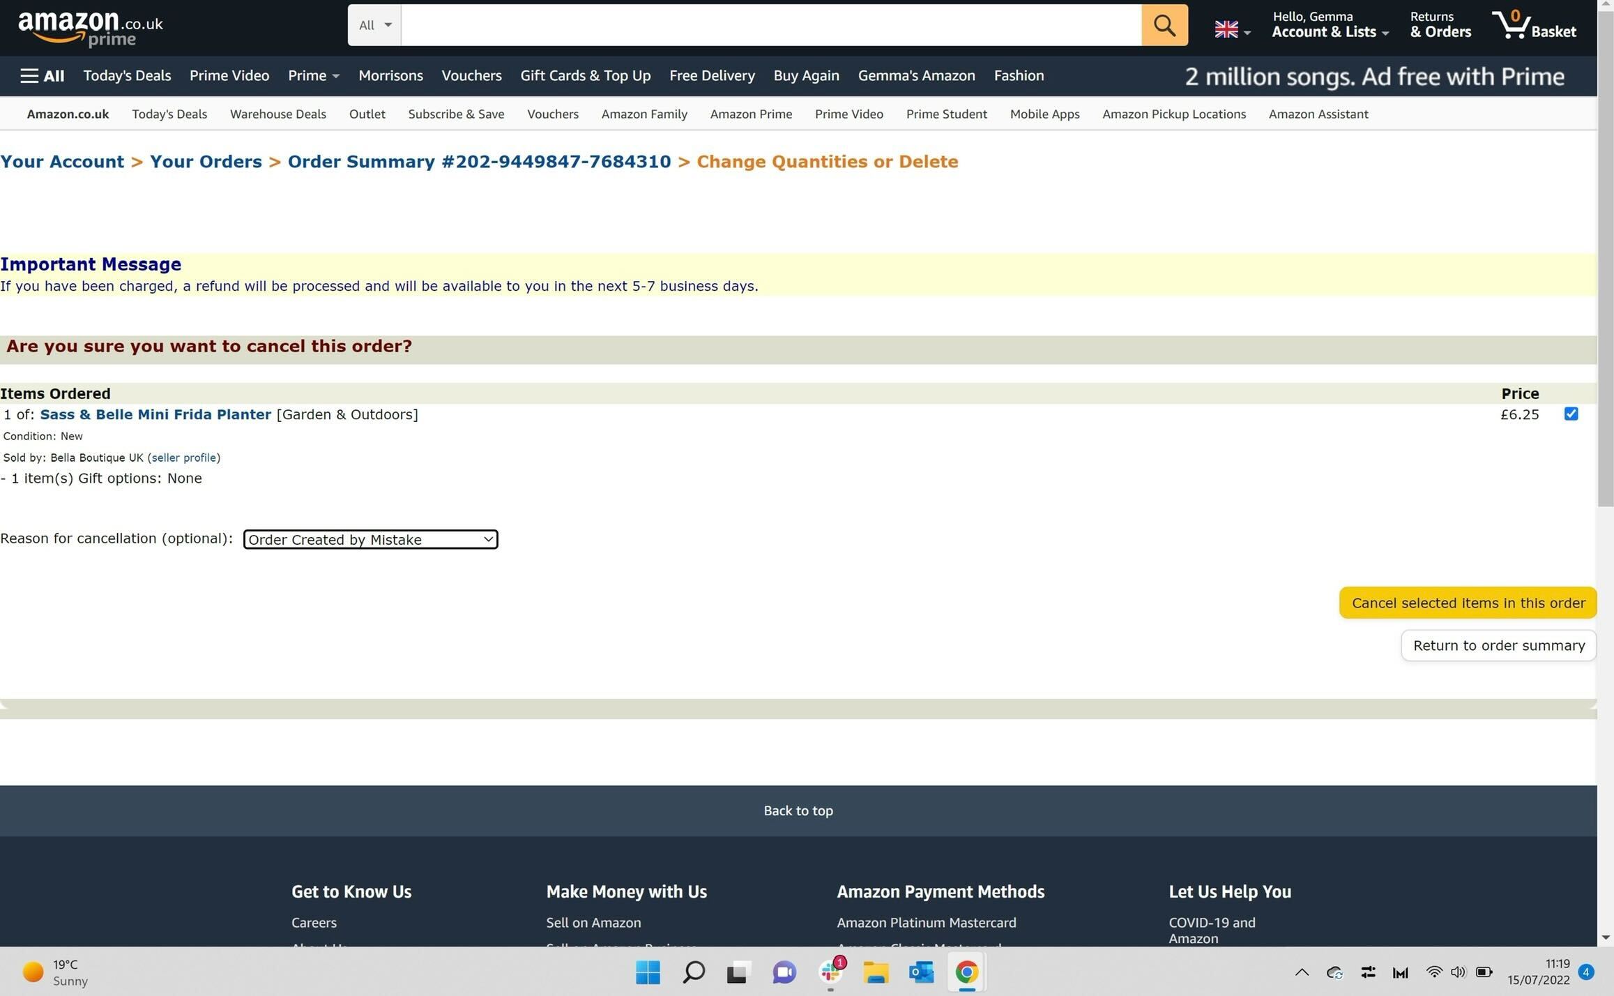Open Order Summary #202-9449847-7684310 breadcrumb
Image resolution: width=1614 pixels, height=996 pixels.
pyautogui.click(x=479, y=162)
